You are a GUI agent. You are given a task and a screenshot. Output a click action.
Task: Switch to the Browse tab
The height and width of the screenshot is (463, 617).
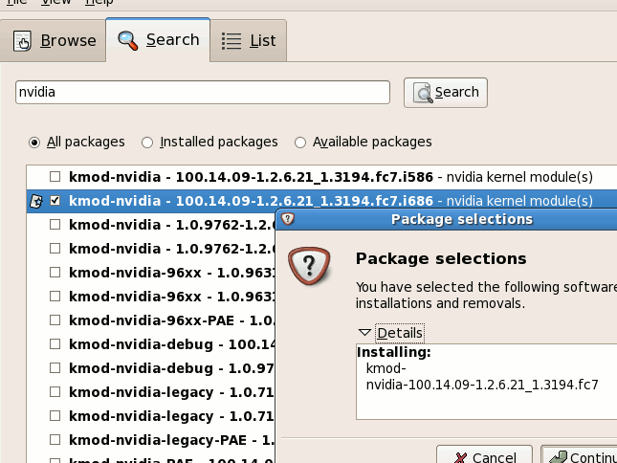[54, 40]
